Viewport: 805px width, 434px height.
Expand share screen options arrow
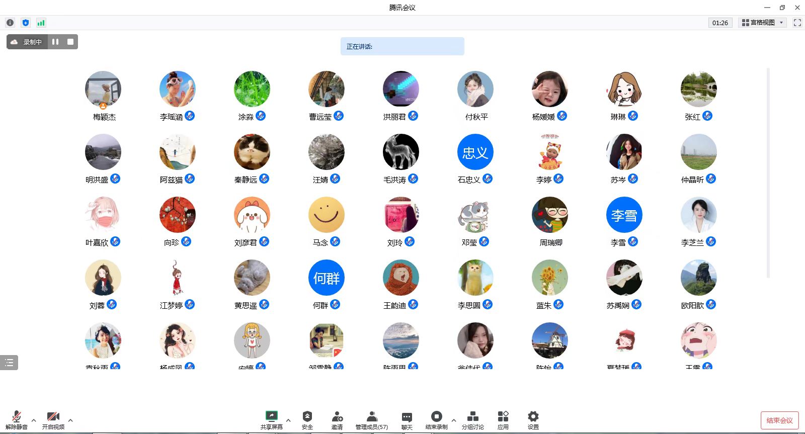(288, 420)
